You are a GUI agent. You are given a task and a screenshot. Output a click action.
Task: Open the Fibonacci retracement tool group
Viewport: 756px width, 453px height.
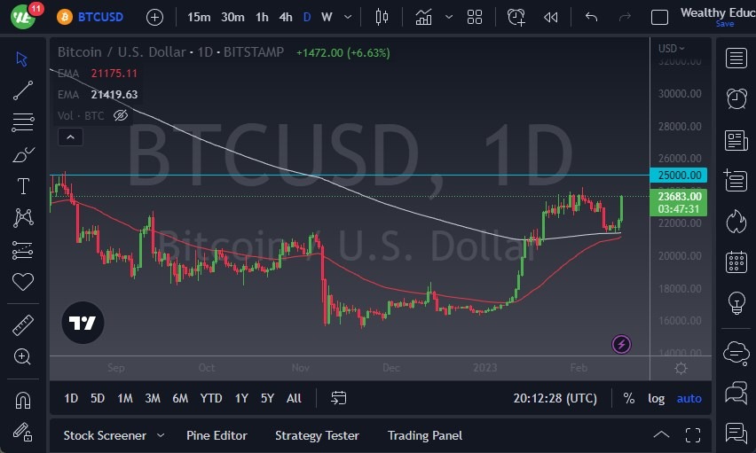23,122
